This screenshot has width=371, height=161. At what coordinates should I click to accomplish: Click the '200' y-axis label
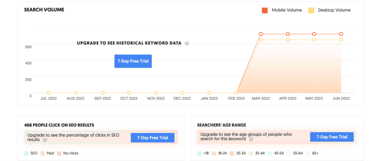28,79
